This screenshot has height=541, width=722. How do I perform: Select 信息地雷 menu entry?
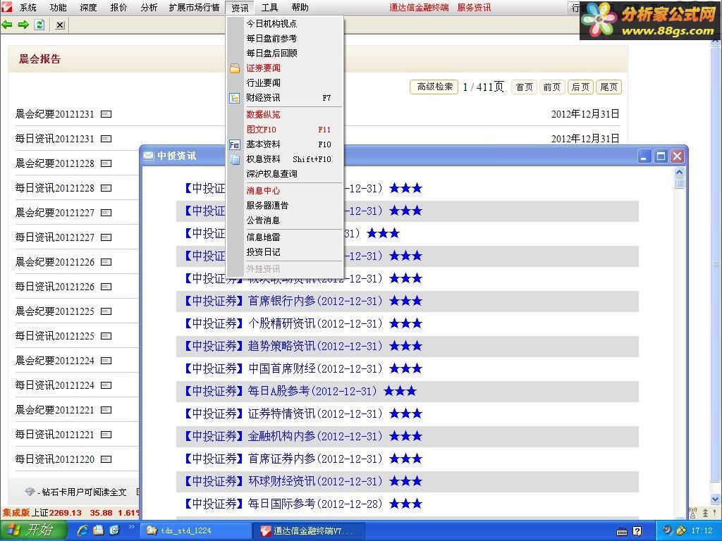[286, 237]
